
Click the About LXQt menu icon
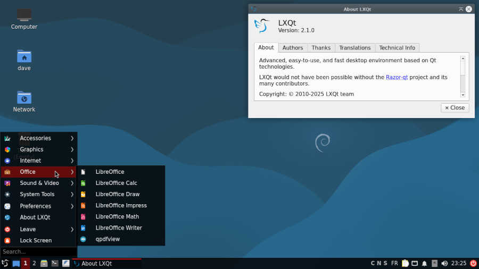click(7, 217)
